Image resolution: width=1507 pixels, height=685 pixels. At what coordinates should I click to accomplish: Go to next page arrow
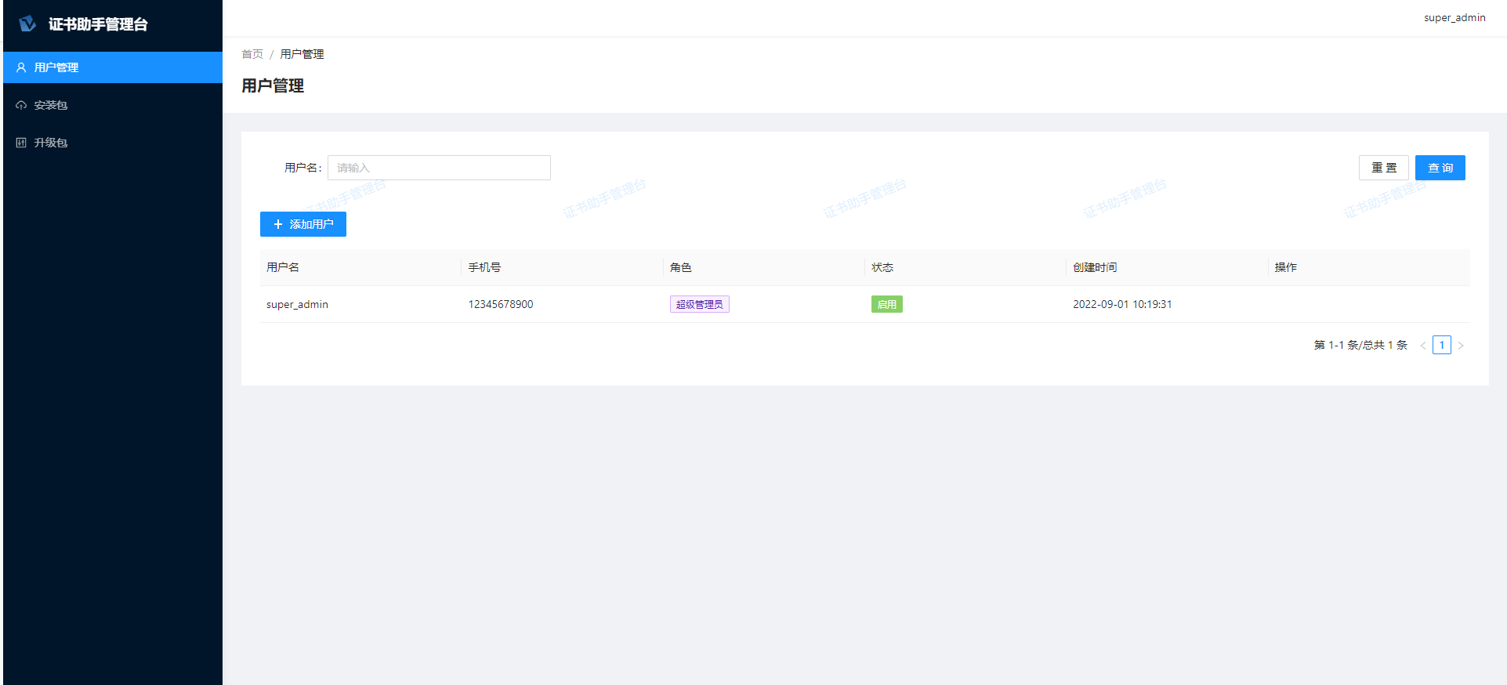tap(1461, 345)
